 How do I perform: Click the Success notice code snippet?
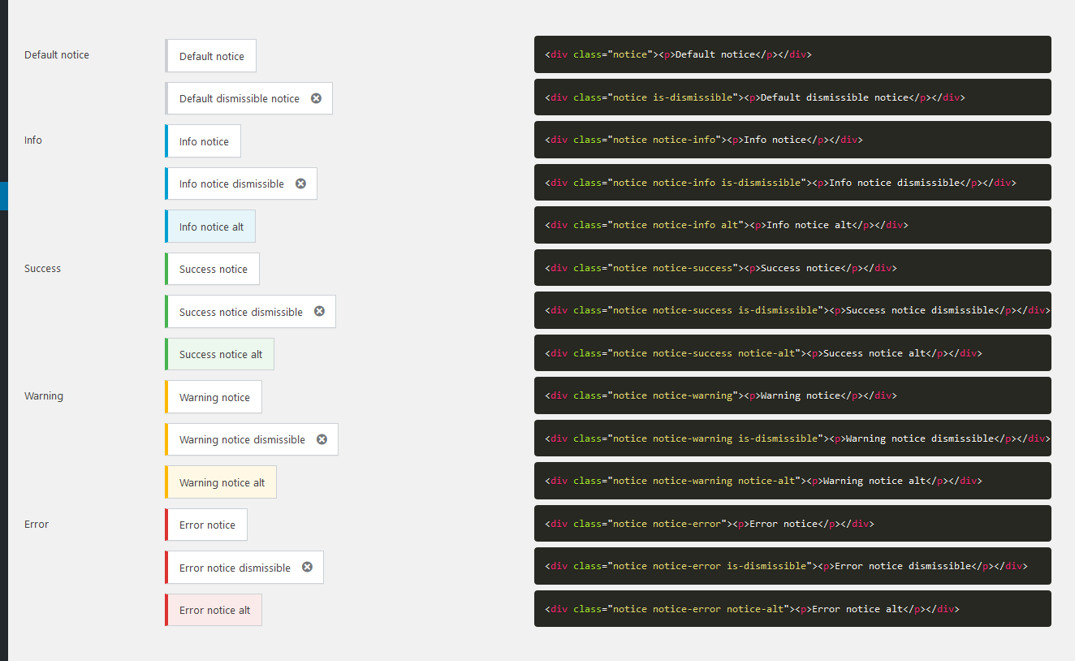pos(792,268)
